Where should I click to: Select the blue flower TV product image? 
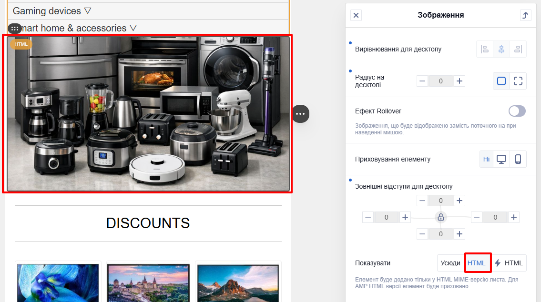coord(58,282)
